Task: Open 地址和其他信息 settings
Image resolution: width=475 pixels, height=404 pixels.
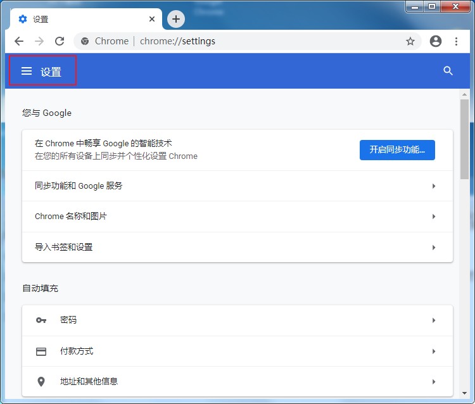Action: pos(237,382)
